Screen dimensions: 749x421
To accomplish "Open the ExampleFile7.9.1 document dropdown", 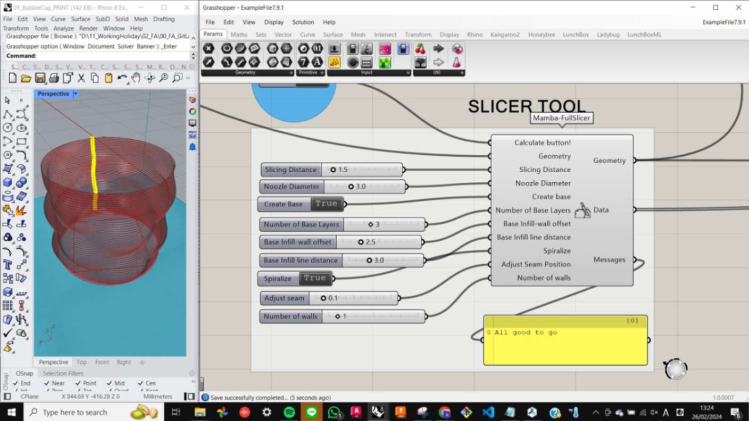I will tap(723, 22).
